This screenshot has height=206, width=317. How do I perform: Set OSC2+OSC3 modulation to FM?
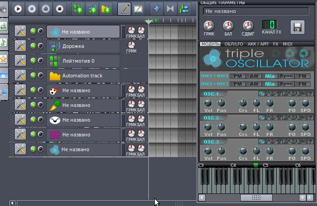coord(302,84)
